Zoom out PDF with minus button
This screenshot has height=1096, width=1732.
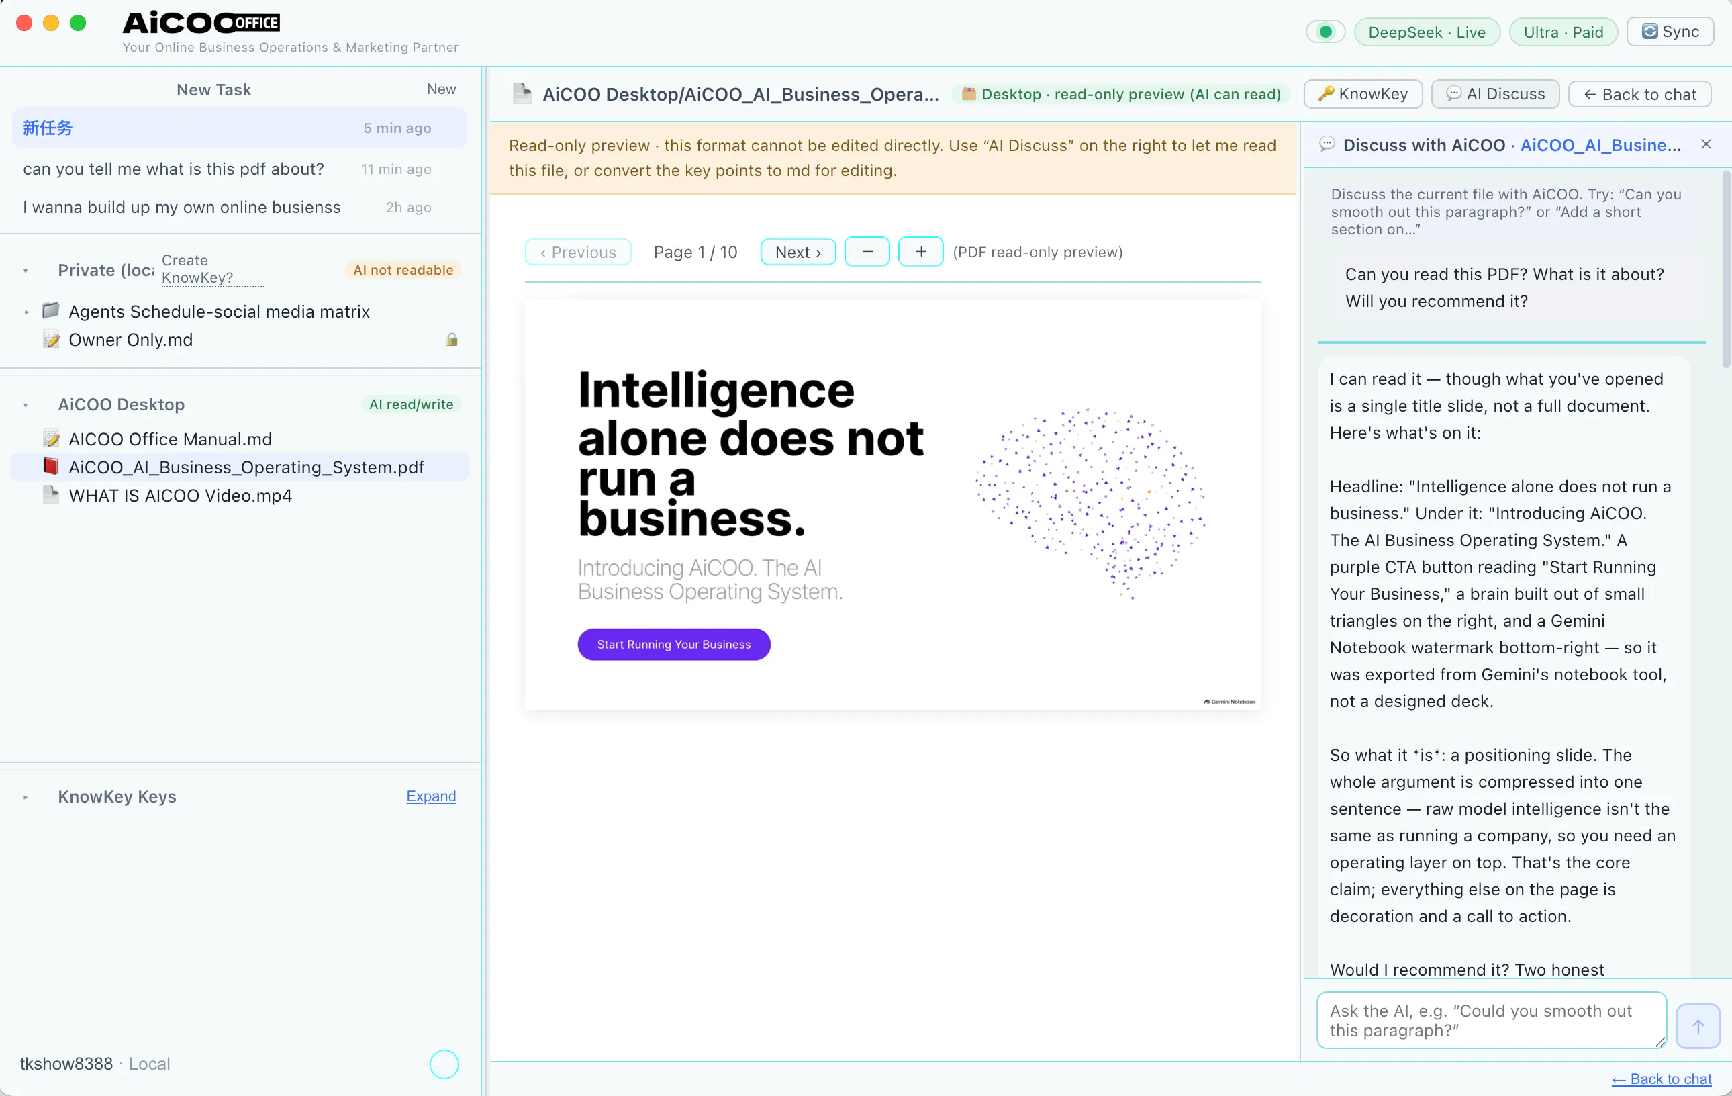click(867, 251)
